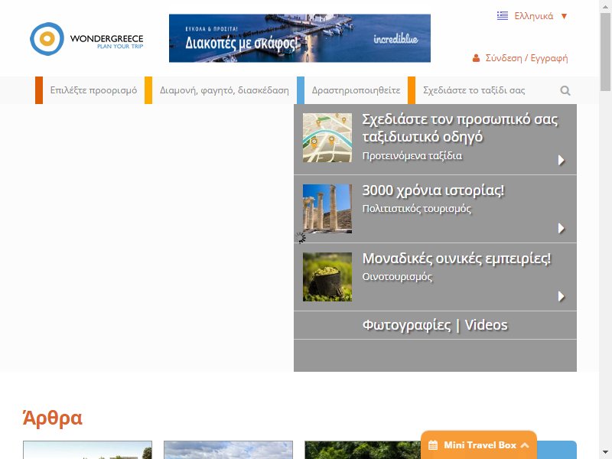The width and height of the screenshot is (612, 459).
Task: Open the Mini Travel Box button
Action: tap(479, 445)
